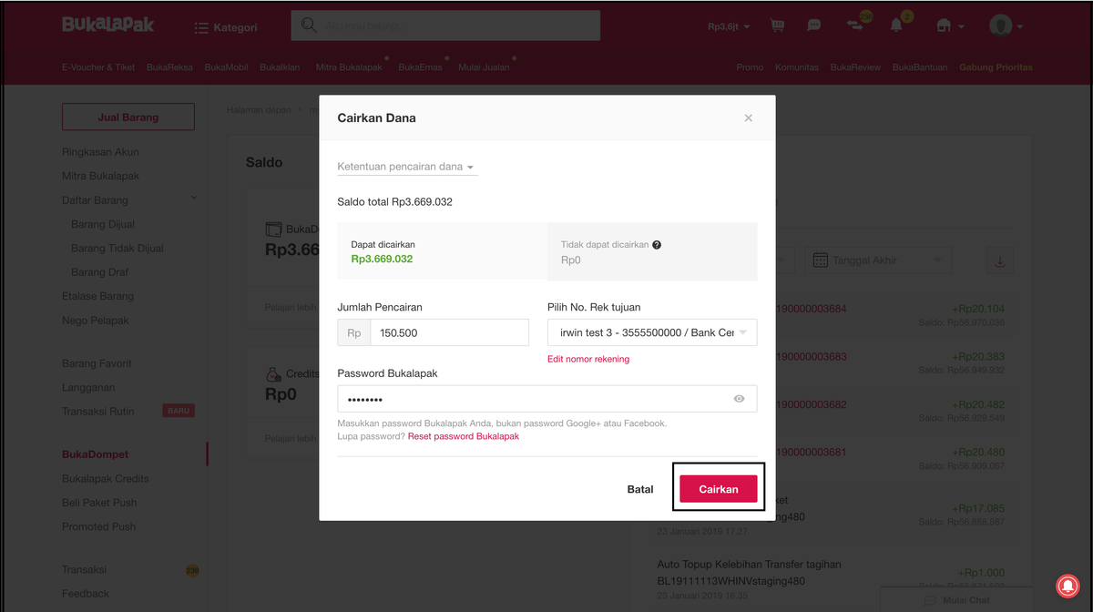
Task: Click Reset password Bukalapak link
Action: [464, 436]
